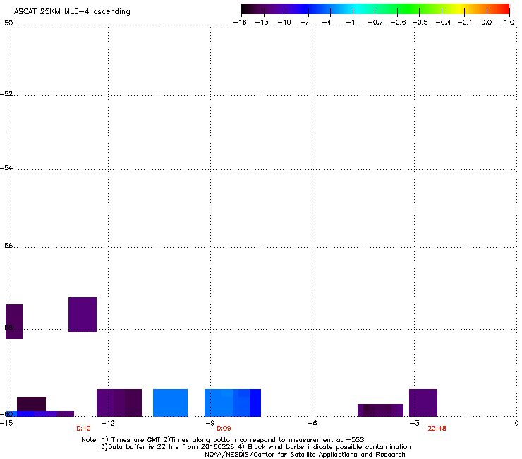Click the 0 longitude axis label
The height and width of the screenshot is (459, 522).
click(x=516, y=423)
